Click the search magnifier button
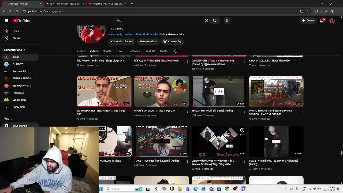 [215, 21]
